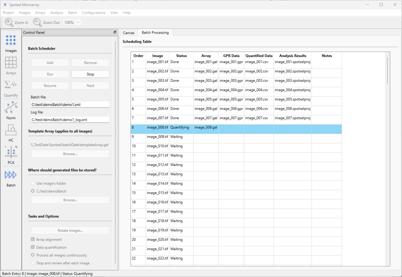Screen dimensions: 402x277
Task: Open the Images sidebar icon
Action: tap(11, 40)
